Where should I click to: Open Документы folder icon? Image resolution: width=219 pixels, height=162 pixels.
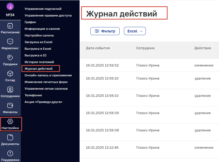tap(10, 138)
